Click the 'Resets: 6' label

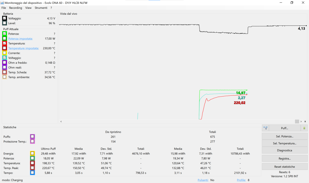point(285,172)
